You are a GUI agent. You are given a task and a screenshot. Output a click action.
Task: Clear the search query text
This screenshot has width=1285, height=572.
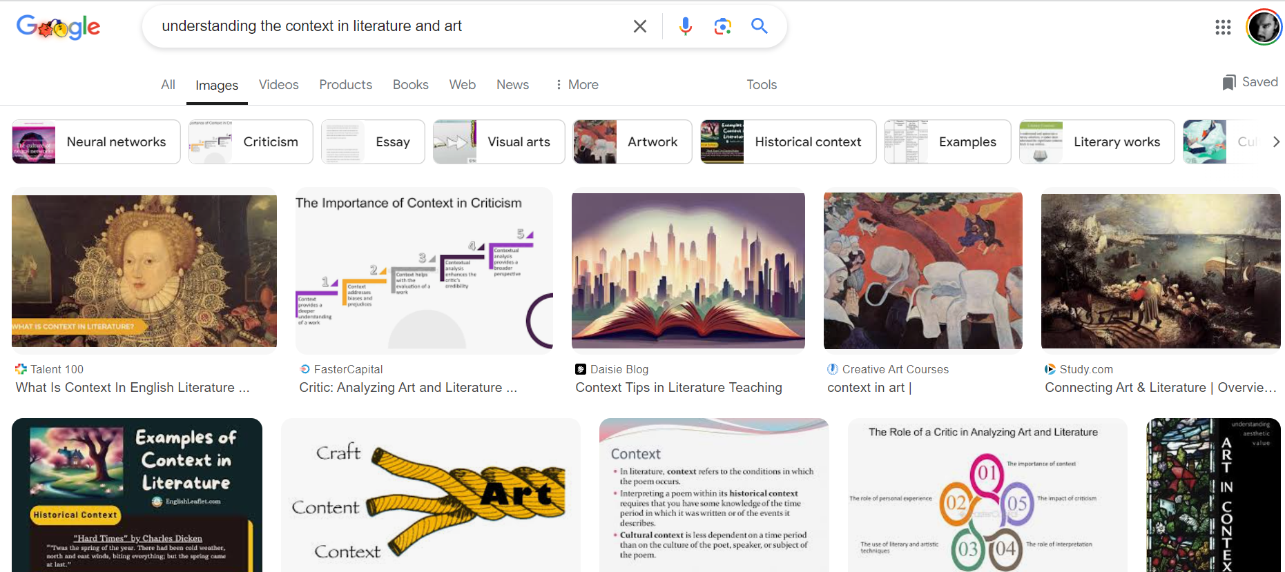click(640, 26)
